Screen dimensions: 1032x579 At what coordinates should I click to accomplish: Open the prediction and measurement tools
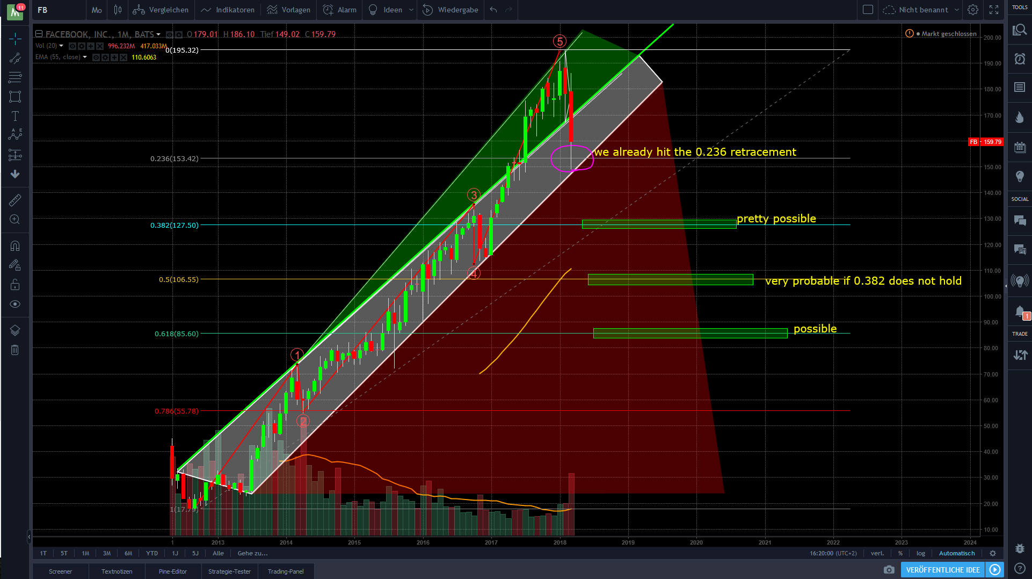pos(15,155)
